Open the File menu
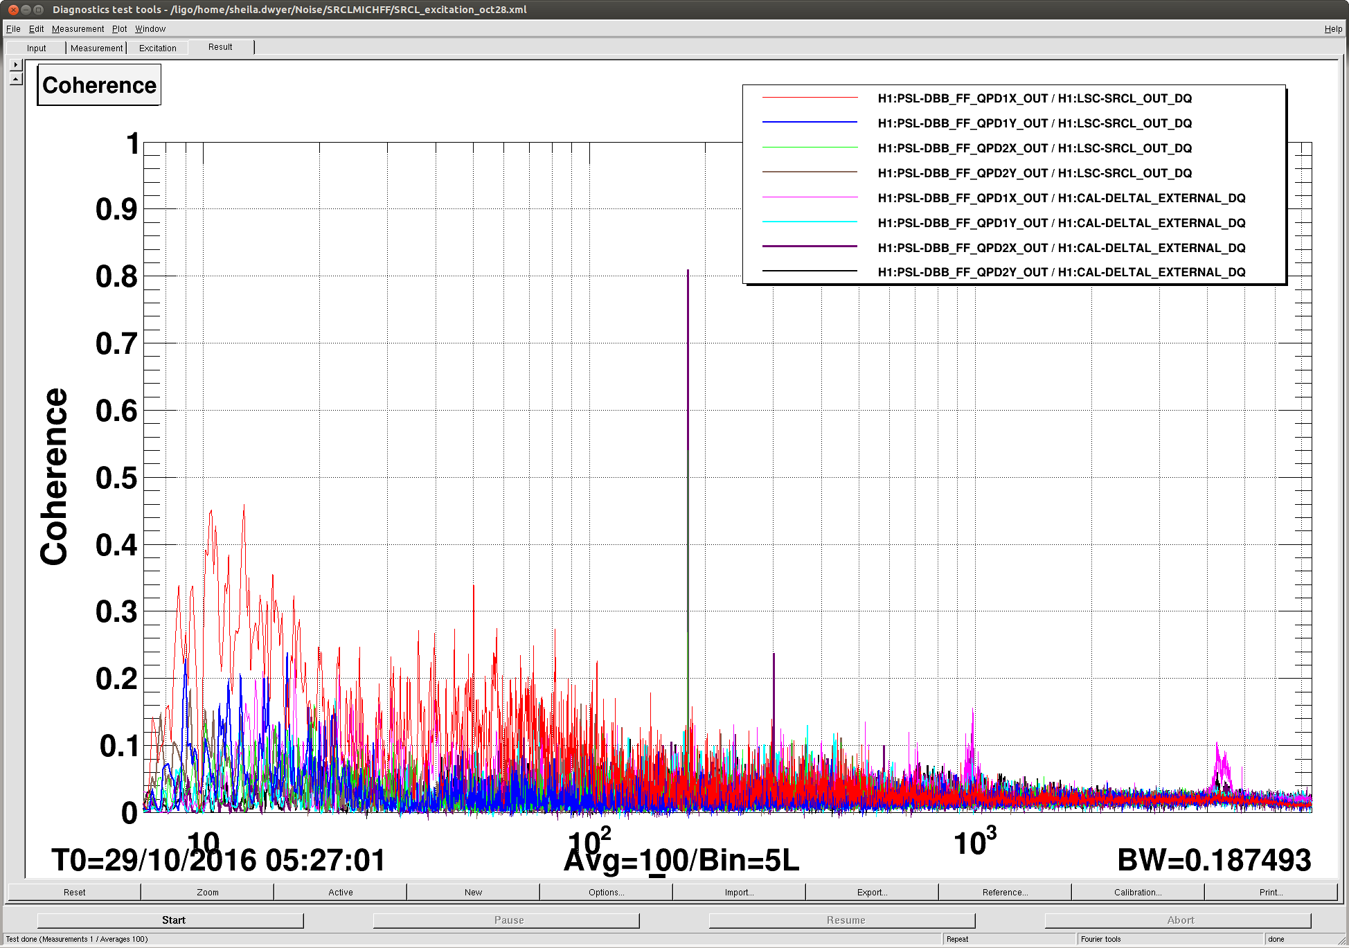1349x948 pixels. pos(13,28)
